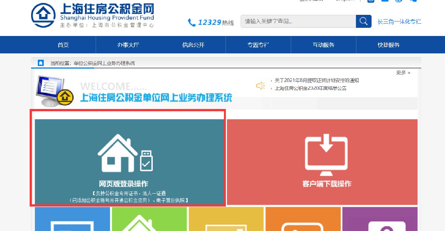Click the breadcrumb home icon

point(41,63)
